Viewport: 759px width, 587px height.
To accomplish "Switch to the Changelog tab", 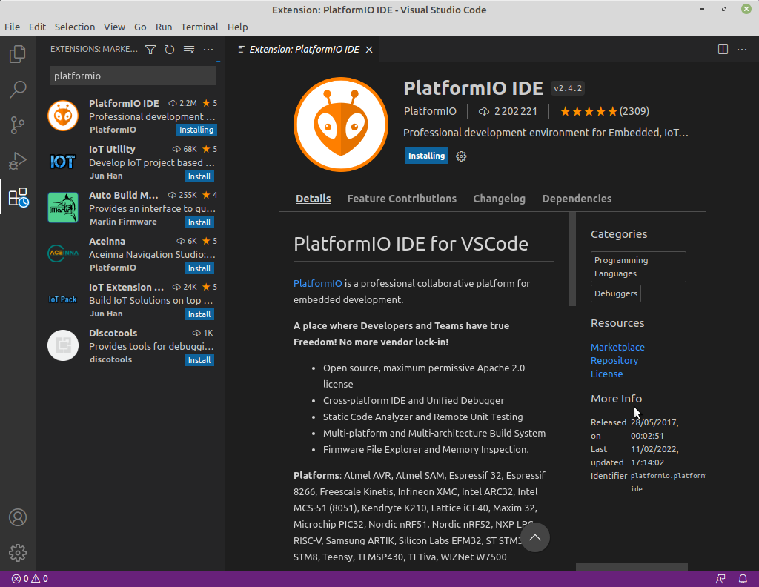I will click(x=499, y=199).
